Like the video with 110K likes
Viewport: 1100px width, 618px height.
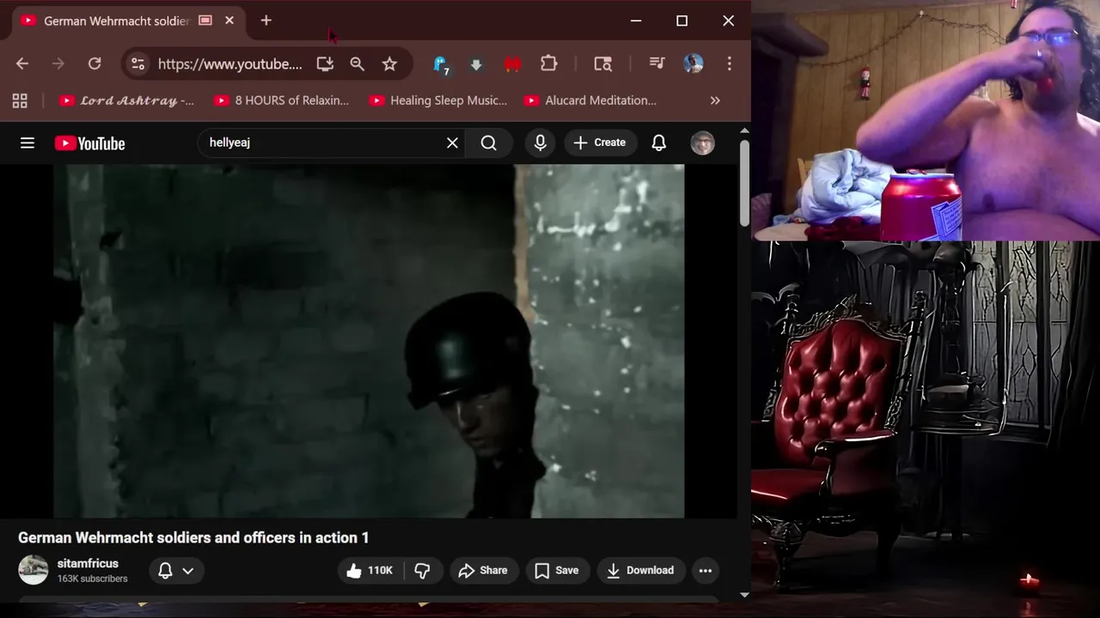coord(370,571)
